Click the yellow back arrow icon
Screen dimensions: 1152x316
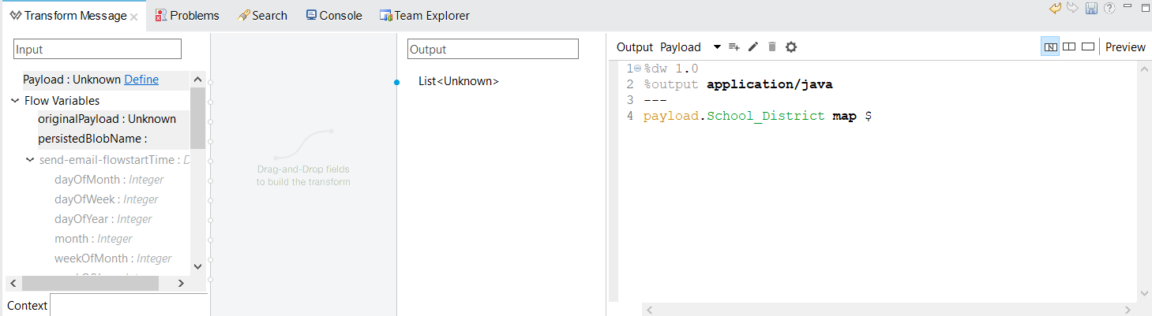[x=1055, y=9]
